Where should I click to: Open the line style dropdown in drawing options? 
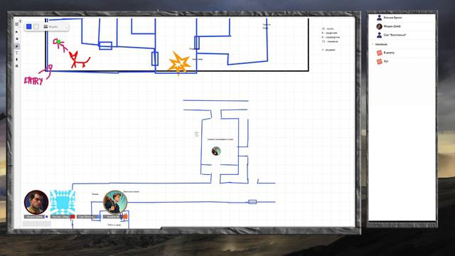tap(55, 27)
